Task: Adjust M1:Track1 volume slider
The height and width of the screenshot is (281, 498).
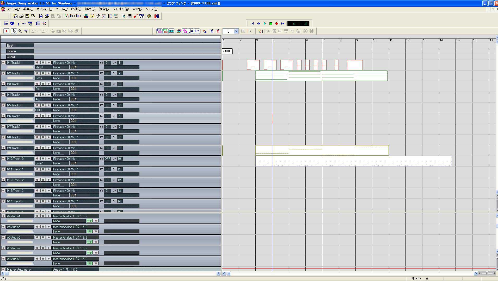Action: [20, 67]
